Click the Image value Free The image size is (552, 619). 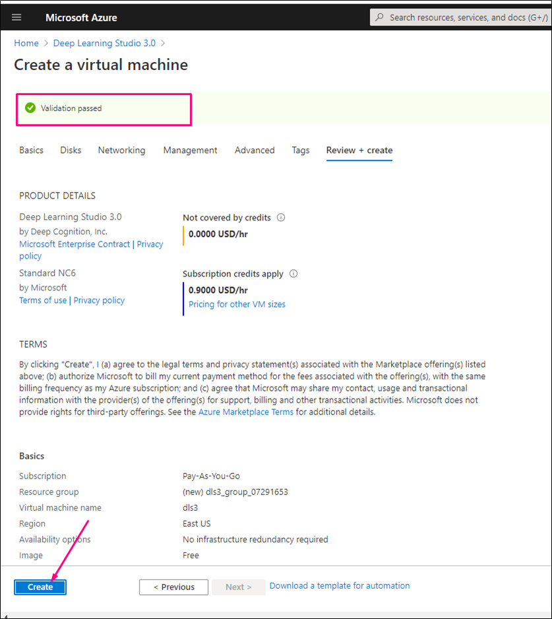click(x=191, y=555)
